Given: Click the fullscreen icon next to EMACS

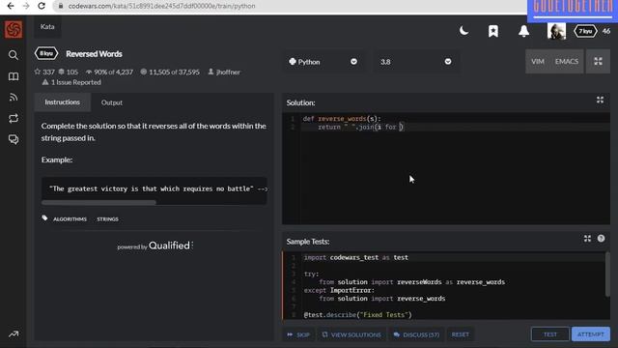Looking at the screenshot, I should click(598, 61).
